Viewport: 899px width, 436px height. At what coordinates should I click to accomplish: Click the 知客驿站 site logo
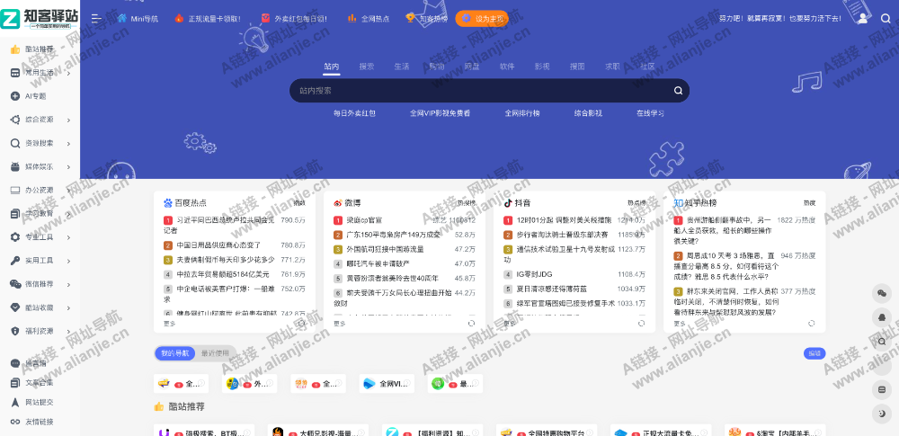(40, 18)
